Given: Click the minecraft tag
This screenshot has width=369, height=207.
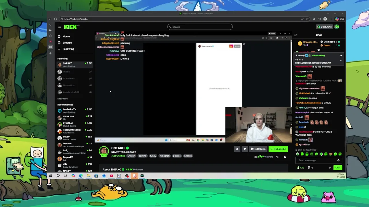Looking at the screenshot, I should (x=165, y=156).
